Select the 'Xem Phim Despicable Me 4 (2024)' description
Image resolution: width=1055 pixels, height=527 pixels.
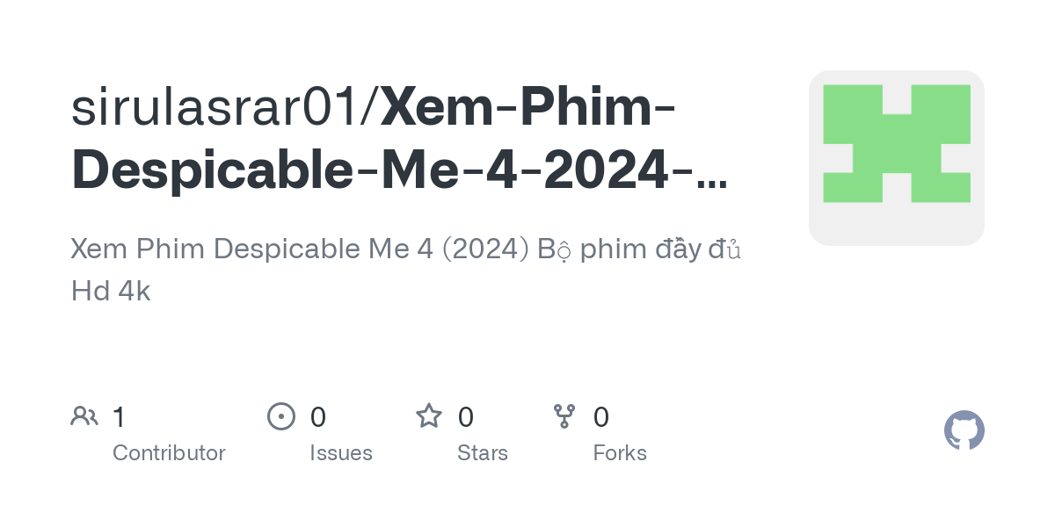point(300,249)
